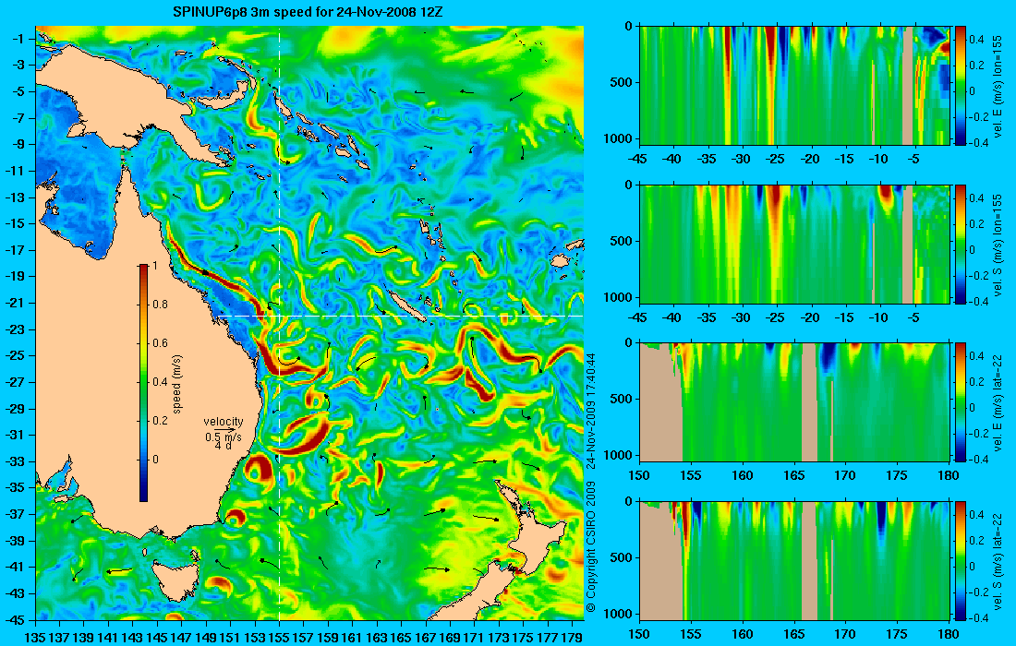Click the 'speed (m/s)' colorbar label
1016x646 pixels.
(x=177, y=384)
